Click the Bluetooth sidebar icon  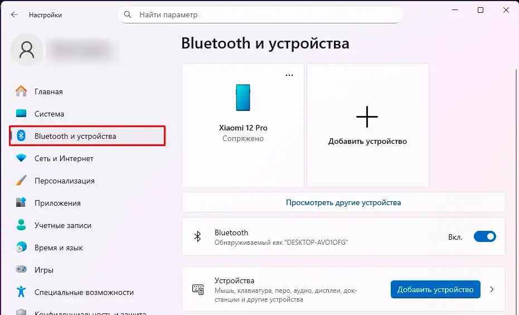point(21,135)
